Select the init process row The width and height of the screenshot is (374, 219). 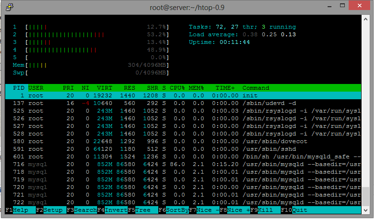click(183, 95)
